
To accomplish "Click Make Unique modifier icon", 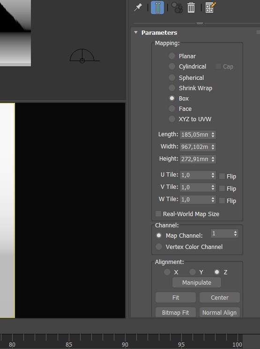I will [177, 8].
